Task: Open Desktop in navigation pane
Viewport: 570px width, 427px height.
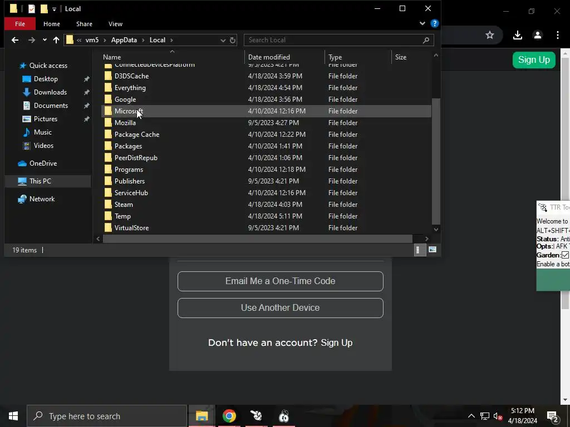Action: 46,79
